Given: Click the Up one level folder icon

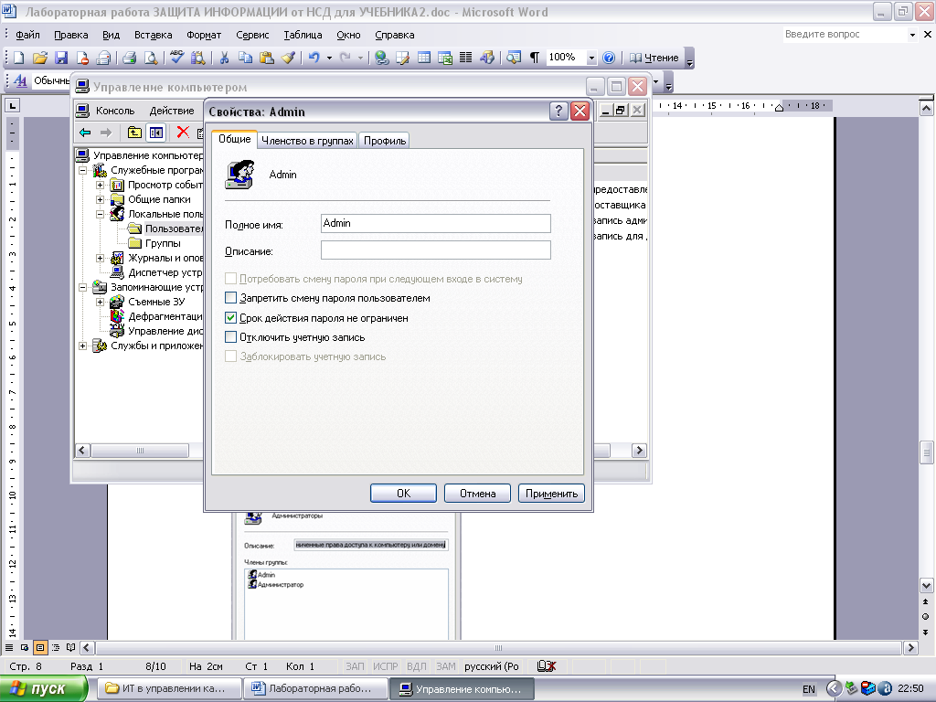Looking at the screenshot, I should pyautogui.click(x=135, y=133).
